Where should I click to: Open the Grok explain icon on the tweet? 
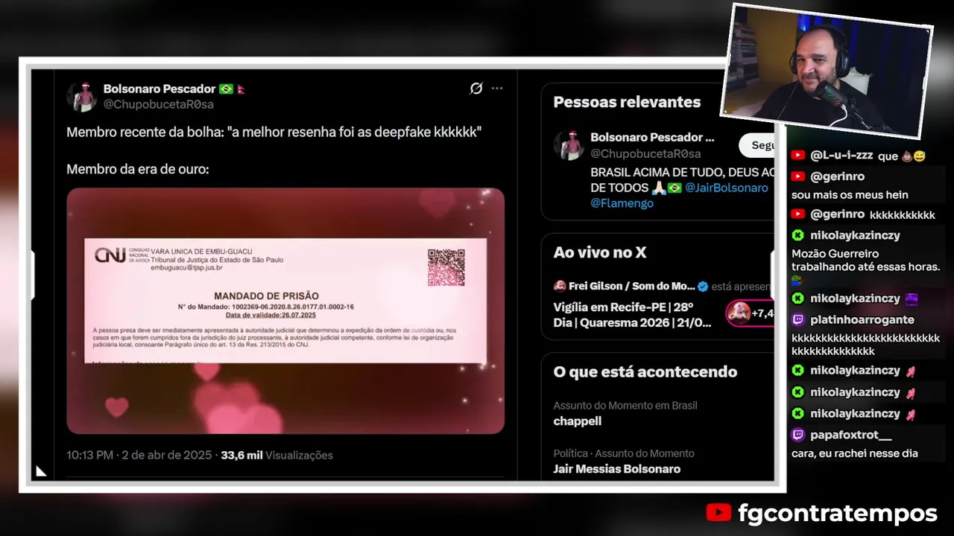(476, 89)
